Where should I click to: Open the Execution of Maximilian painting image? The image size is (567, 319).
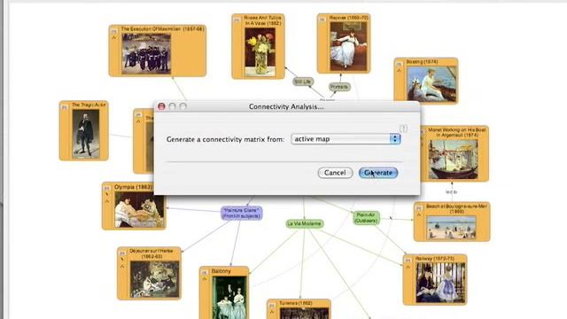tap(146, 54)
